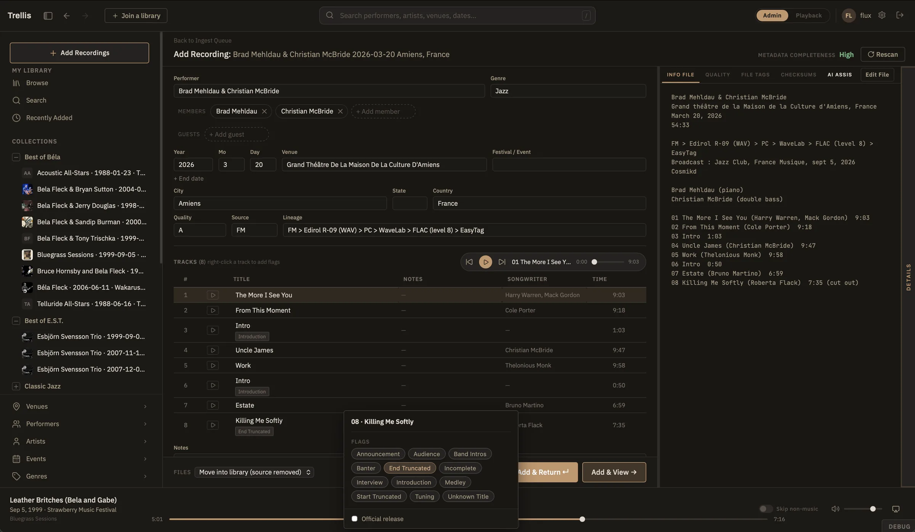Check the Official release checkbox
915x532 pixels.
[x=355, y=519]
